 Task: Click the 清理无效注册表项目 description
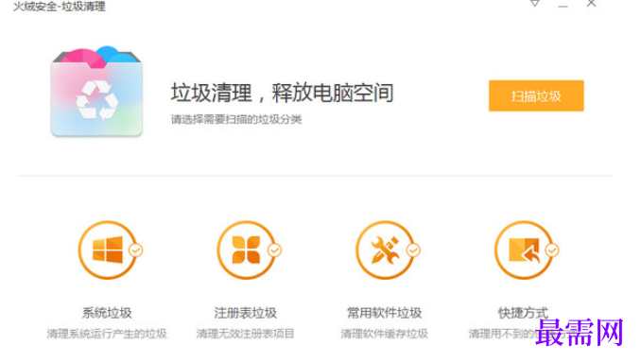[245, 334]
